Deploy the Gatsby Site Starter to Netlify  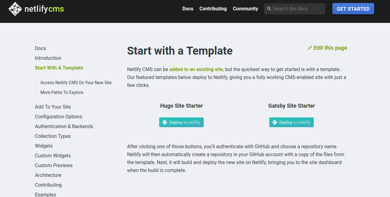(292, 122)
